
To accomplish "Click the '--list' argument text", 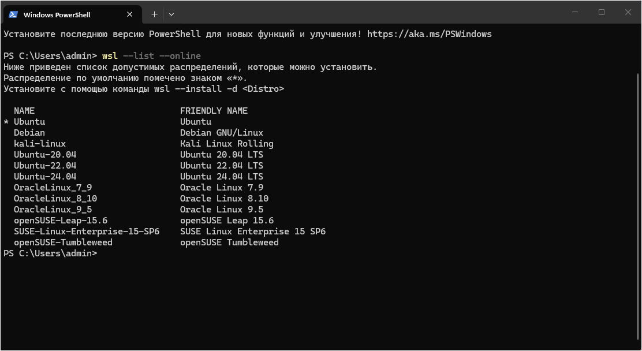I will [139, 56].
